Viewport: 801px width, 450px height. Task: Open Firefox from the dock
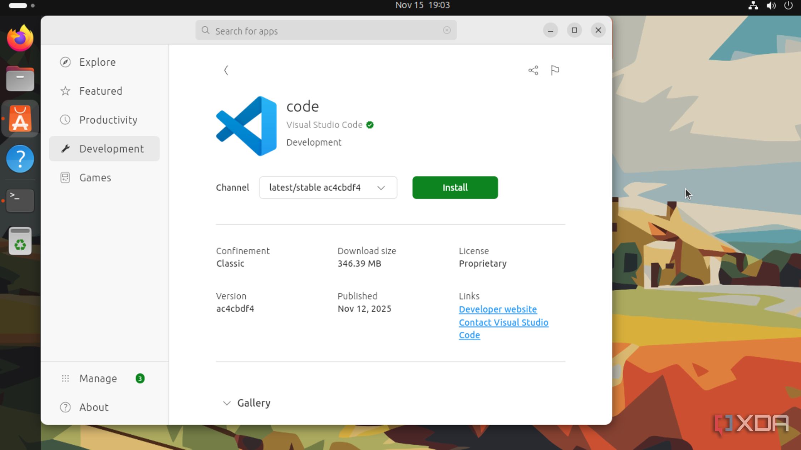click(20, 38)
